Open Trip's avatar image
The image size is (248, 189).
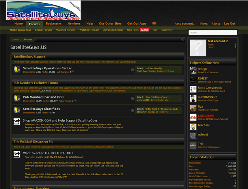point(193,145)
